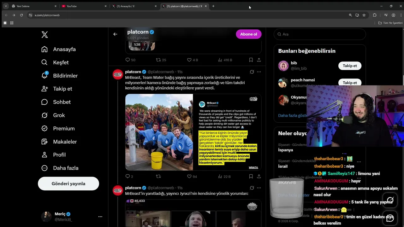The image size is (404, 227).
Task: Repost the MrBeast Team Water post
Action: click(158, 177)
